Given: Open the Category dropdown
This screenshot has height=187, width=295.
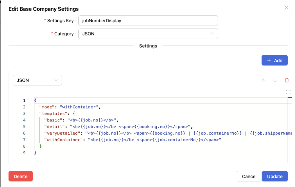Looking at the screenshot, I should pyautogui.click(x=148, y=34).
